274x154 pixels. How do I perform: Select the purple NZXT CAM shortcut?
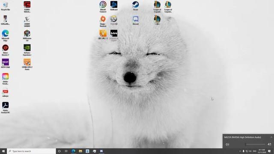click(5, 63)
